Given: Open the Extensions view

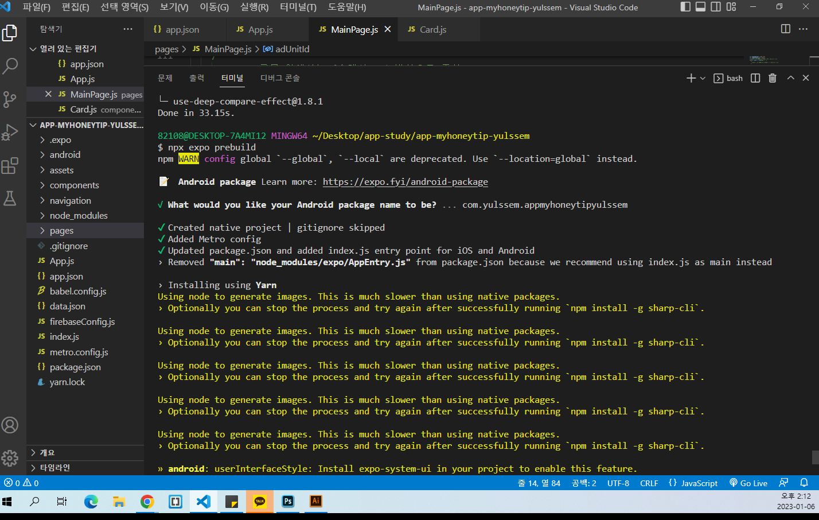Looking at the screenshot, I should coord(10,166).
